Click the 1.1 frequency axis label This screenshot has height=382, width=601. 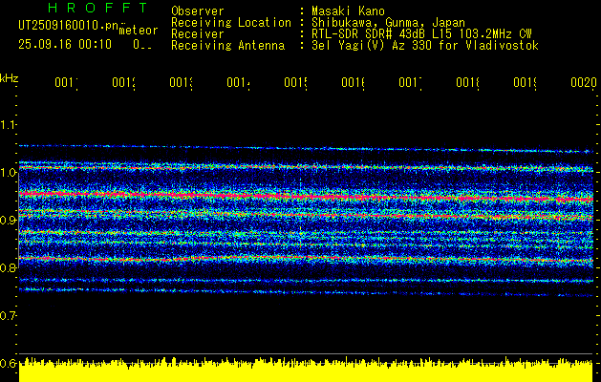pos(8,124)
